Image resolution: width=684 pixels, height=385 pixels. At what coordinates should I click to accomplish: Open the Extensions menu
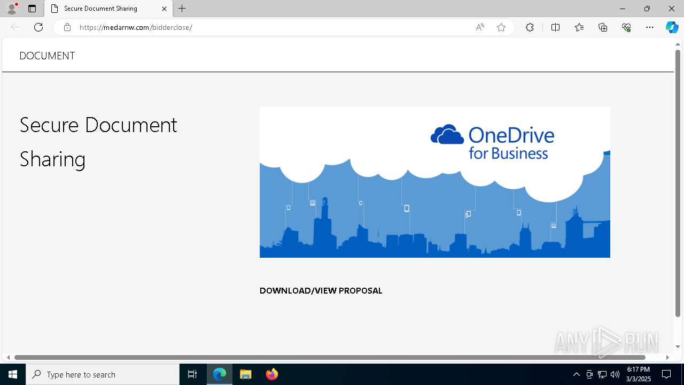pyautogui.click(x=530, y=27)
